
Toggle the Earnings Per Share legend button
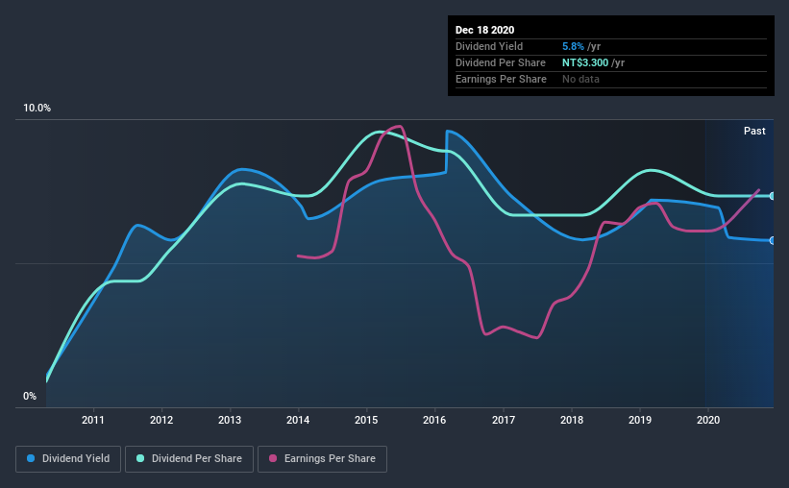point(322,459)
